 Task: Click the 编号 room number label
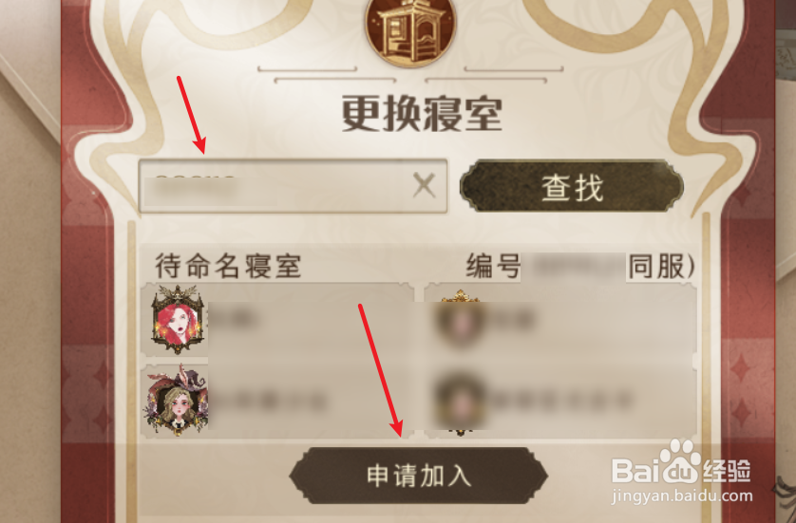coord(493,266)
